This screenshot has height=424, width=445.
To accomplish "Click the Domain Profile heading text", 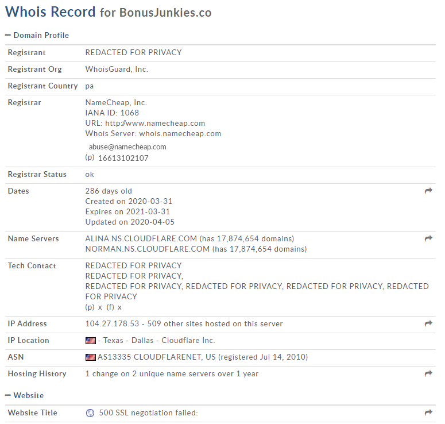I will click(41, 35).
